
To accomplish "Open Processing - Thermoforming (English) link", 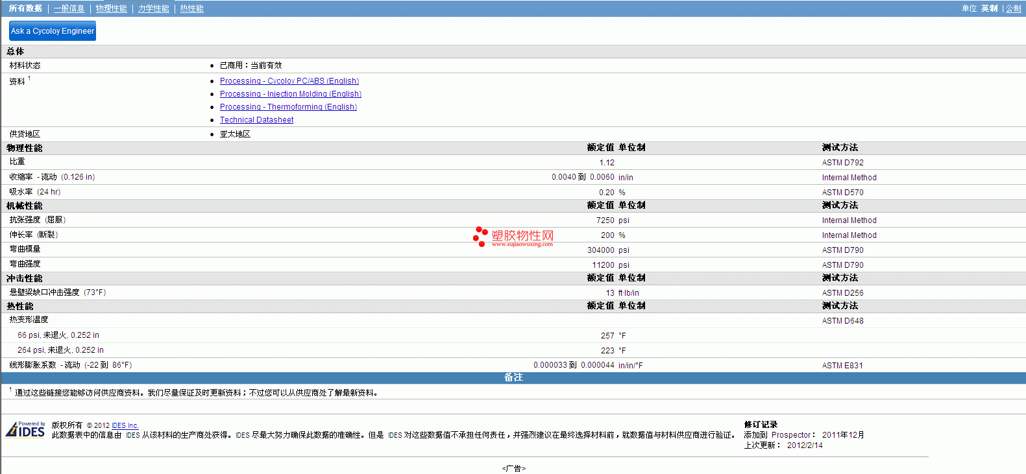I will 288,107.
